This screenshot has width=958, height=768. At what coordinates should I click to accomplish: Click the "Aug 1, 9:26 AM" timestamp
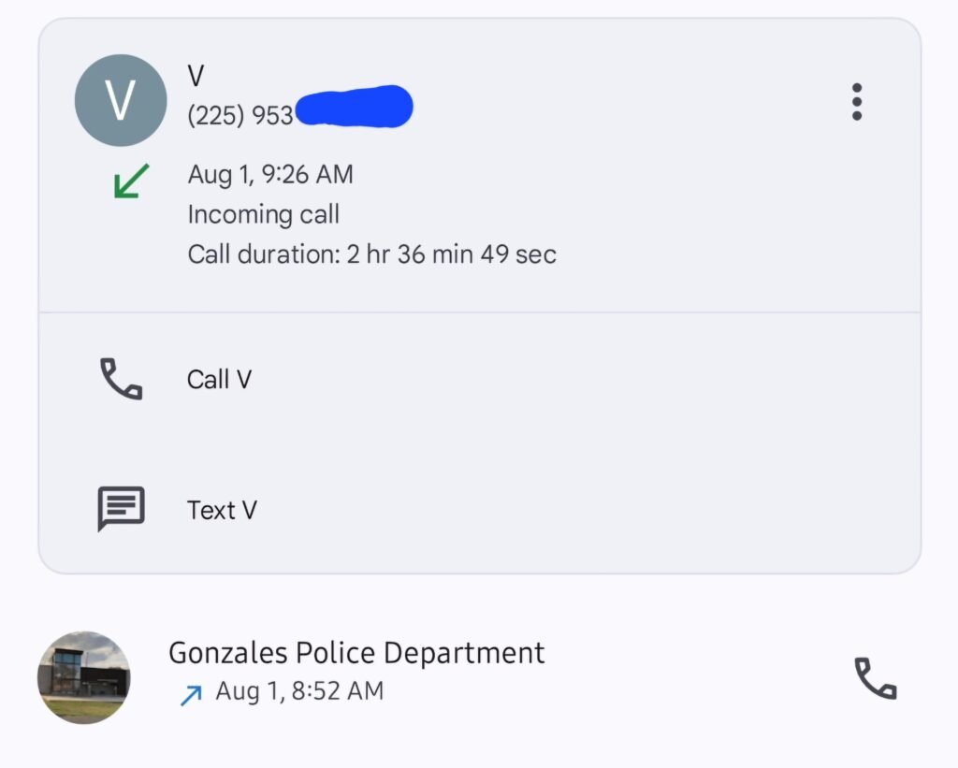click(x=270, y=174)
